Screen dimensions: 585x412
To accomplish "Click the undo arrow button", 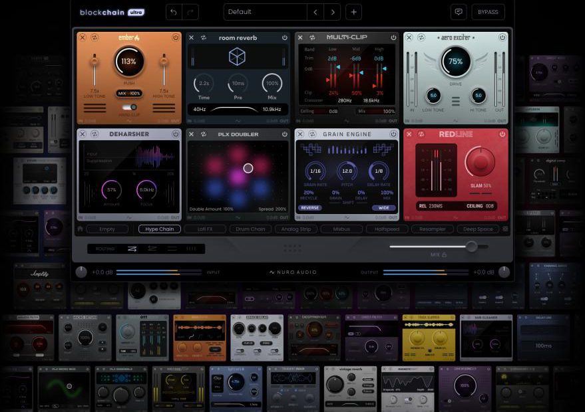I will tap(174, 12).
